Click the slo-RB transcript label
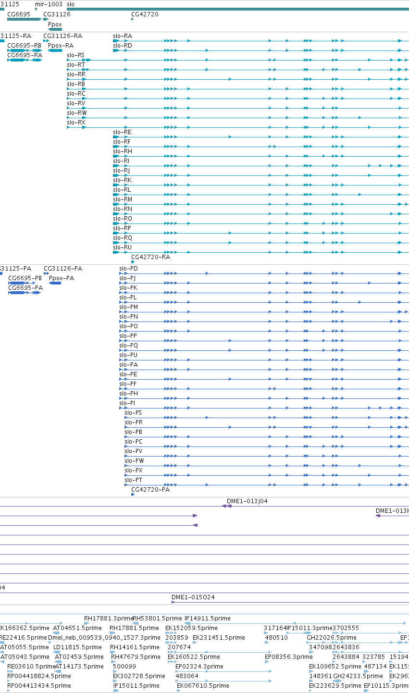This screenshot has height=693, width=409. point(76,84)
